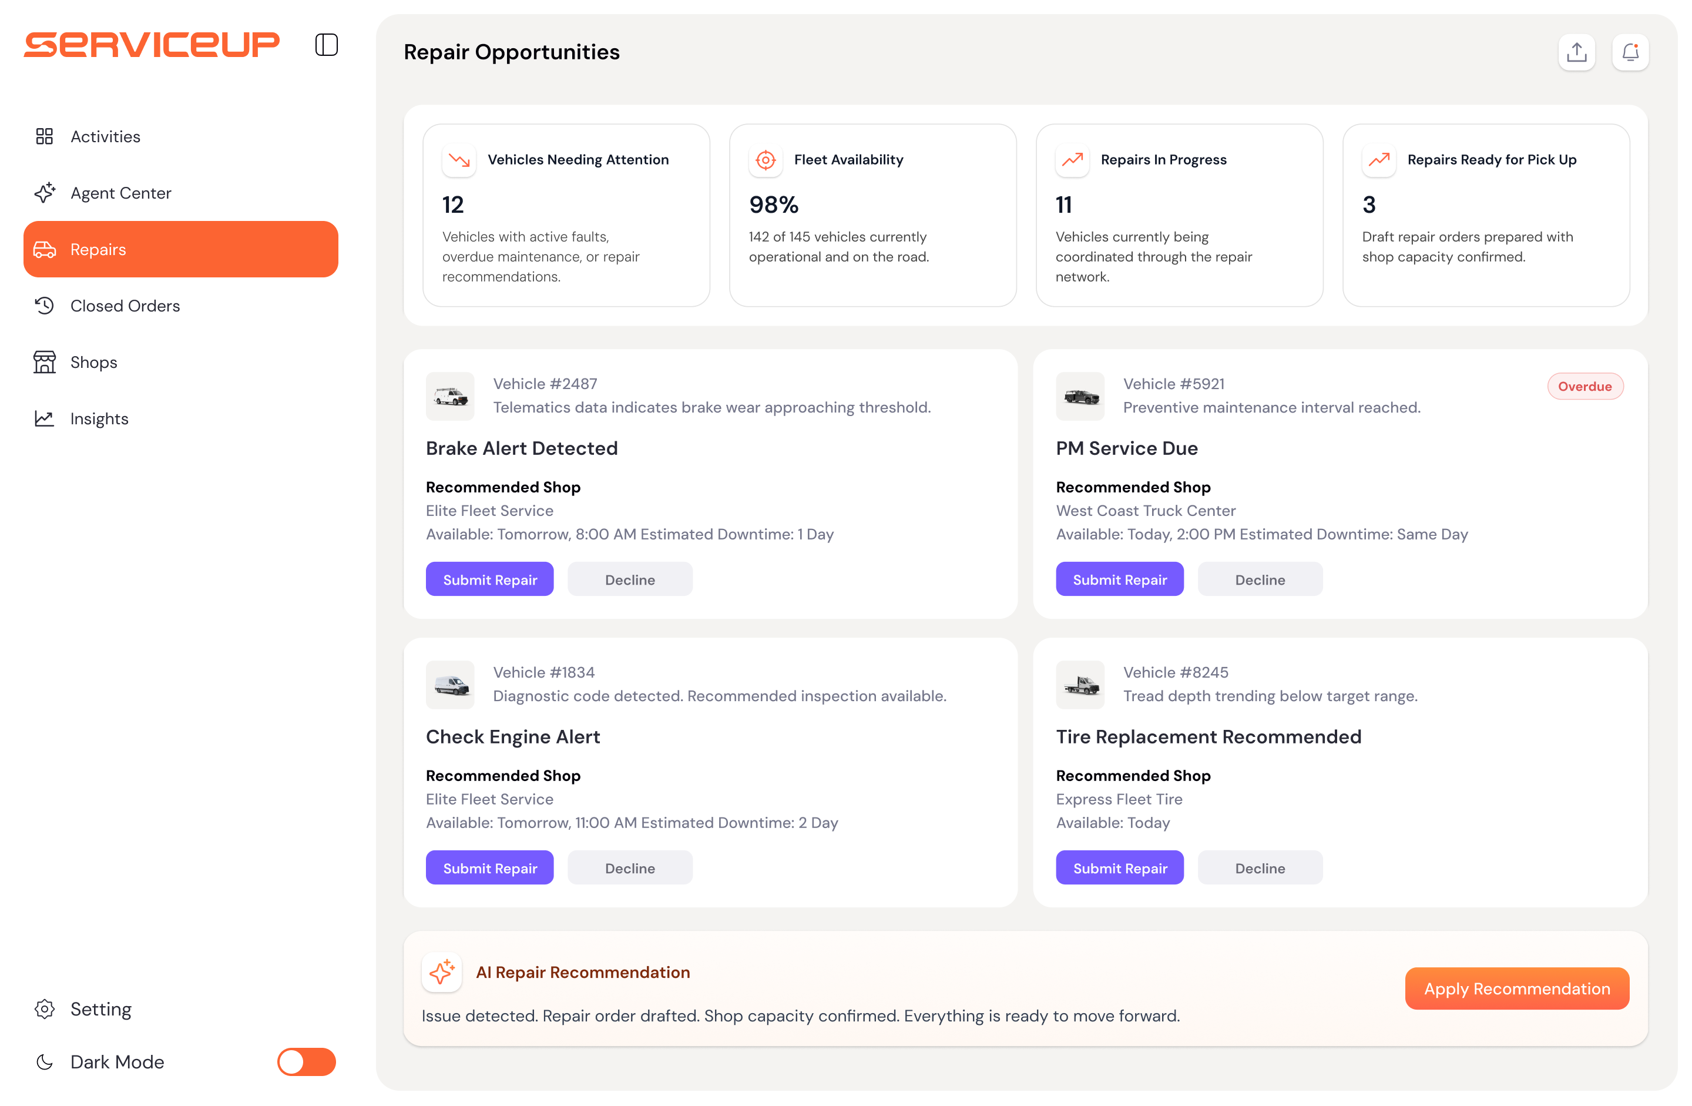The image size is (1692, 1106).
Task: Click the Repairs In Progress trend icon
Action: (x=1072, y=160)
